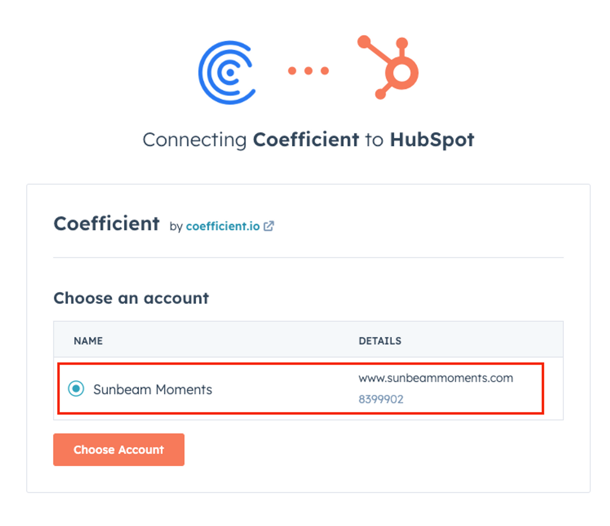610x526 pixels.
Task: Click the www.sunbeammoments.com domain text
Action: point(436,378)
